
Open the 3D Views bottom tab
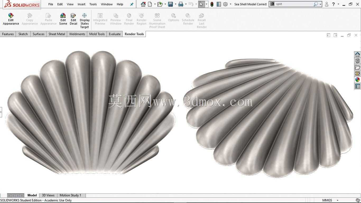(48, 195)
